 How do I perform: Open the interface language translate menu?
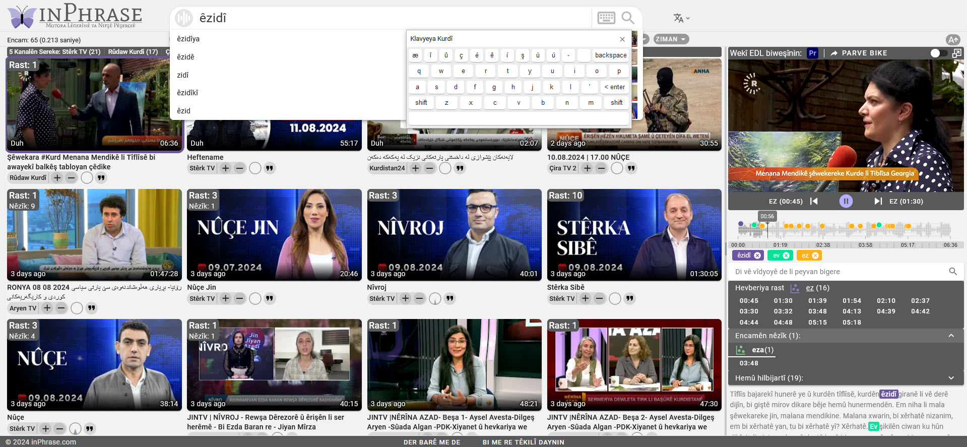[681, 18]
